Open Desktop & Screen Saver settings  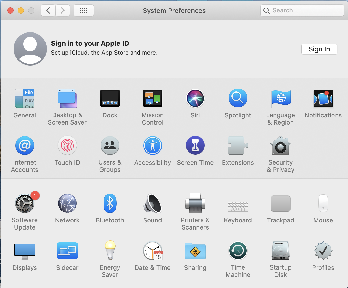click(67, 99)
